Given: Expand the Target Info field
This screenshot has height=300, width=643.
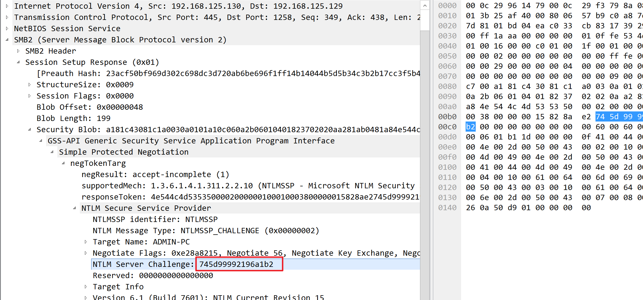Looking at the screenshot, I should pyautogui.click(x=86, y=287).
